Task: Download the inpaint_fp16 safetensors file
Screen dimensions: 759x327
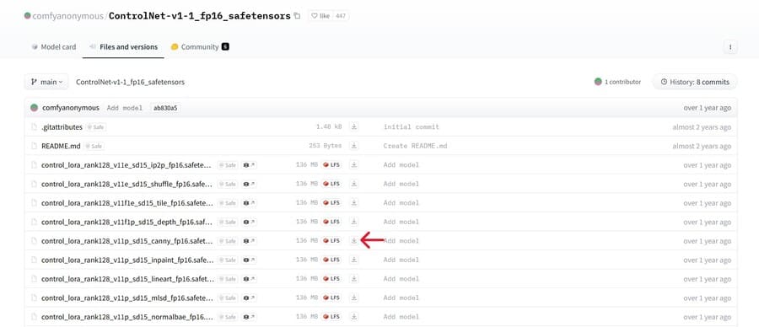Action: tap(354, 260)
